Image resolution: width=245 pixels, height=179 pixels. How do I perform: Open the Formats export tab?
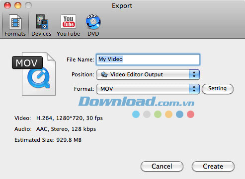pyautogui.click(x=15, y=25)
